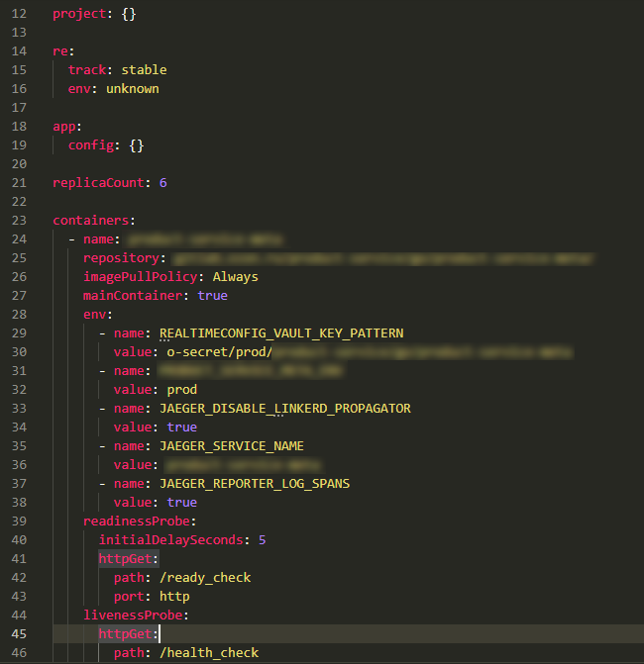Image resolution: width=644 pixels, height=664 pixels.
Task: Click 'httpGet' on line 45
Action: (x=125, y=634)
